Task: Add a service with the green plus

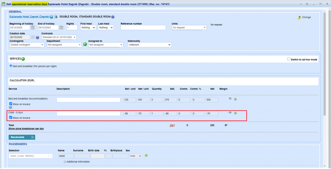Action: (23, 59)
